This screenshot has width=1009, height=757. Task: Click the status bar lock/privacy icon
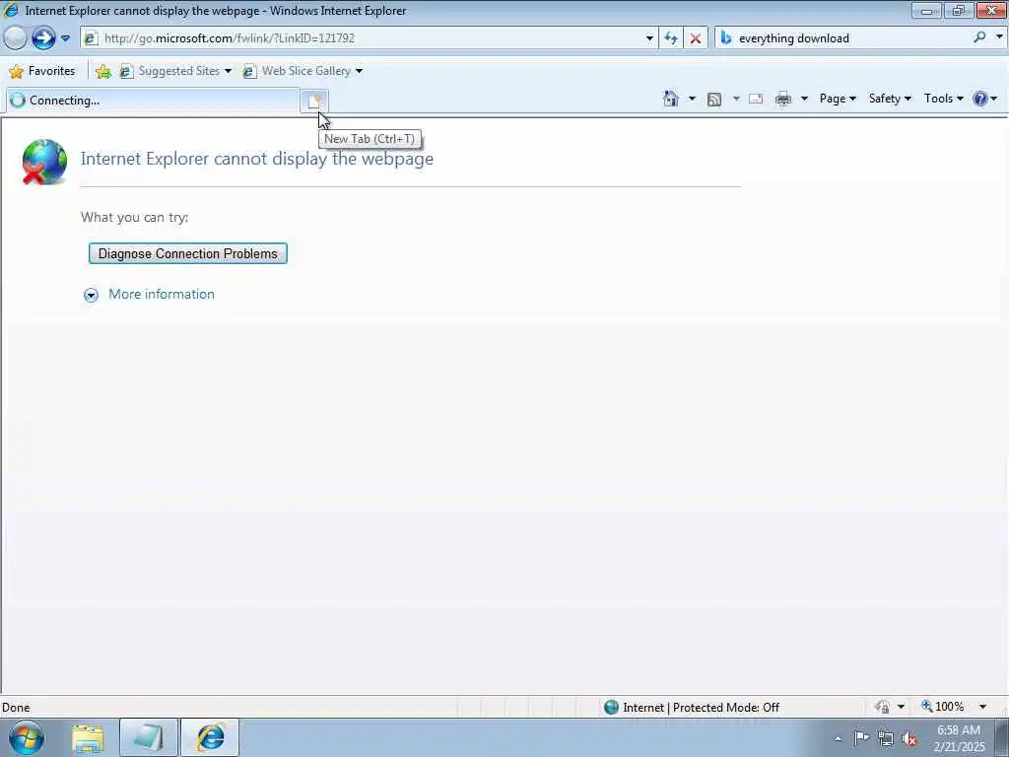click(883, 707)
